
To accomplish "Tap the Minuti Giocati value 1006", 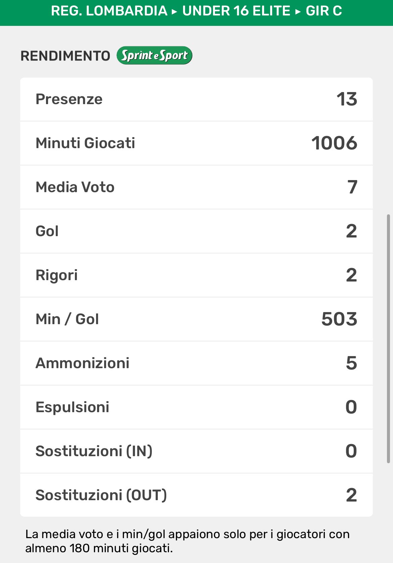I will point(334,143).
